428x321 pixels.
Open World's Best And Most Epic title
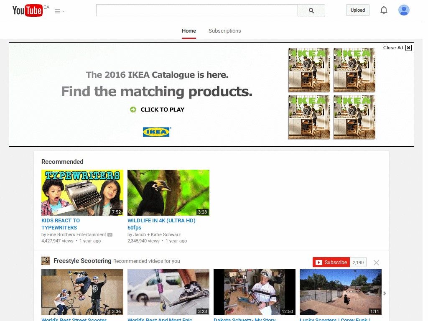point(160,319)
